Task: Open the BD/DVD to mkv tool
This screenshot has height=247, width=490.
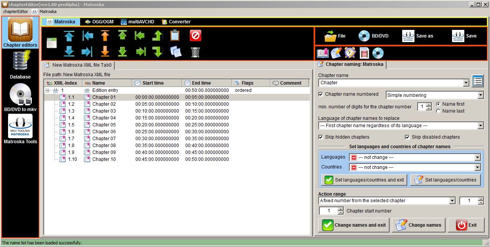Action: 20,97
